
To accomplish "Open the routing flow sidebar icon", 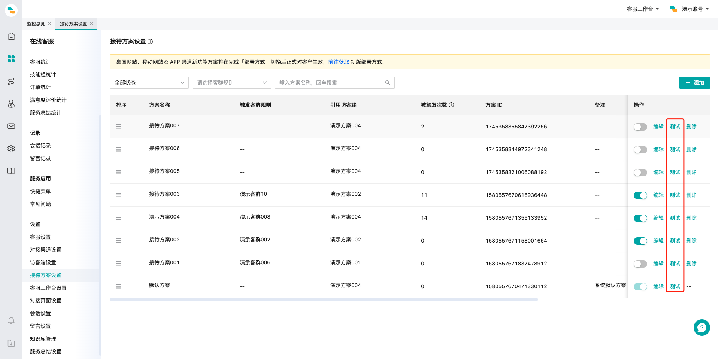I will 11,81.
